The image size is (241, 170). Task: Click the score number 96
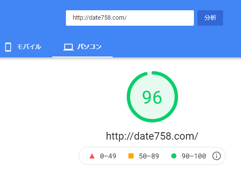tap(152, 97)
